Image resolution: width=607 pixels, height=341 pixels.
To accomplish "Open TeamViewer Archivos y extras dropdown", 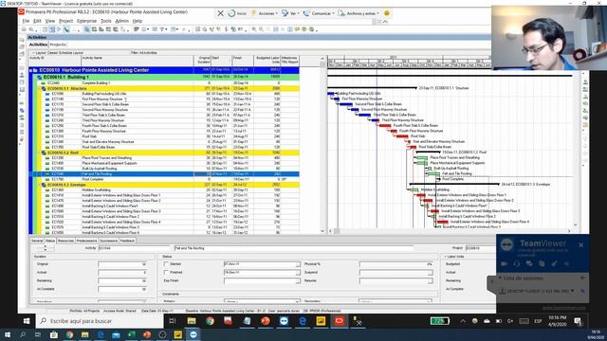I will pos(359,13).
